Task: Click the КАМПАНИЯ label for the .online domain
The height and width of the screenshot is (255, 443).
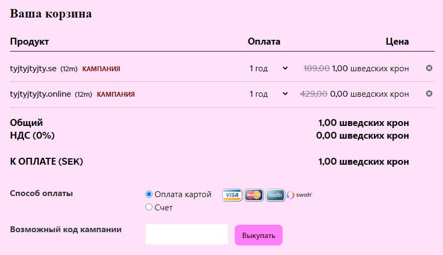Action: click(116, 95)
